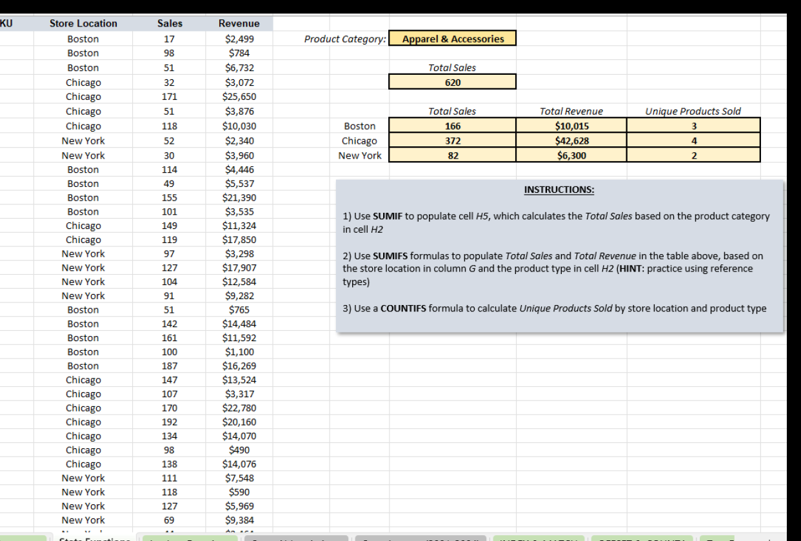The height and width of the screenshot is (541, 801).
Task: Select the revenue cell $784
Action: coord(239,53)
